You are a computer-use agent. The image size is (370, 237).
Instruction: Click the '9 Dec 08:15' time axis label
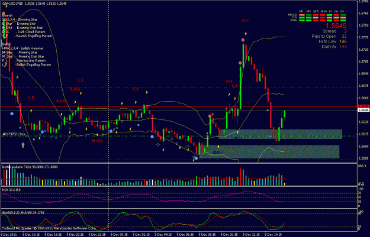207,235
